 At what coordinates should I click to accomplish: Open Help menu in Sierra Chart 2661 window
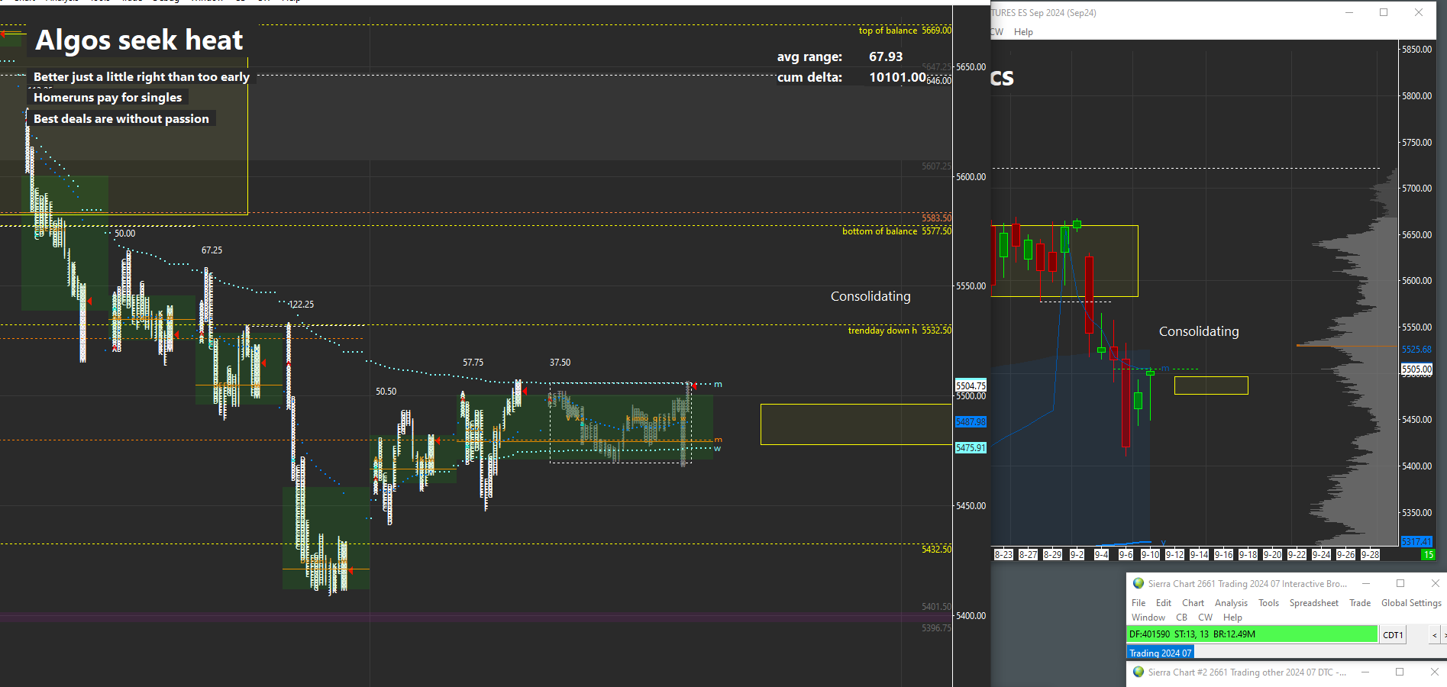tap(1233, 618)
